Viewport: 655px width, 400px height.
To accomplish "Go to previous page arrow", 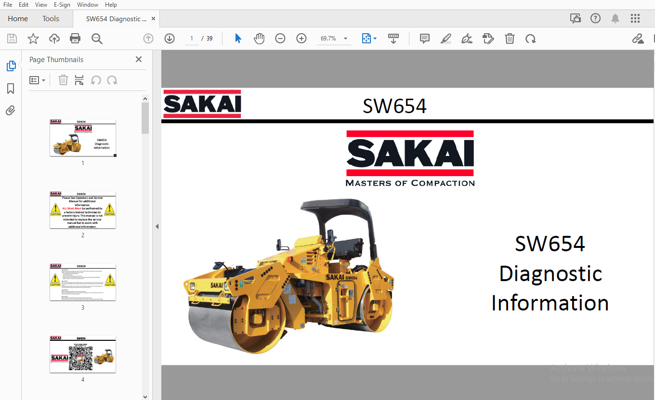I will pyautogui.click(x=148, y=39).
